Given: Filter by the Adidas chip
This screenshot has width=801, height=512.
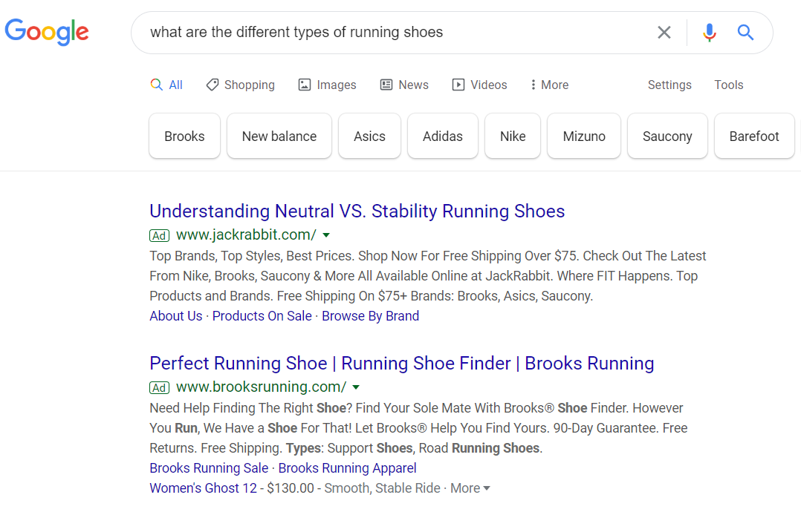Looking at the screenshot, I should (442, 136).
